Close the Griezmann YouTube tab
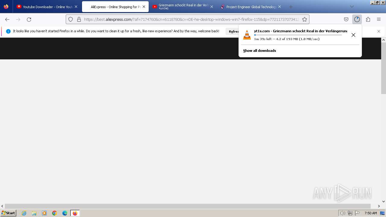This screenshot has height=217, width=386. click(212, 7)
